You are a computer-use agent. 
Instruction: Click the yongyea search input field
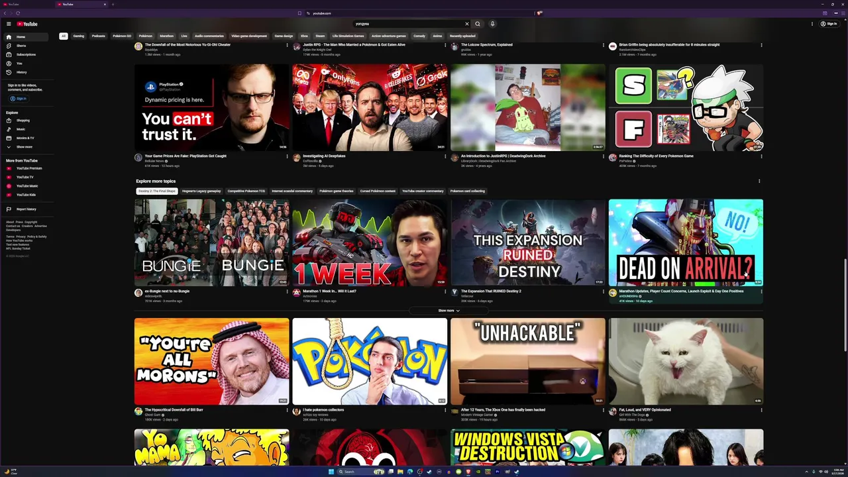409,24
